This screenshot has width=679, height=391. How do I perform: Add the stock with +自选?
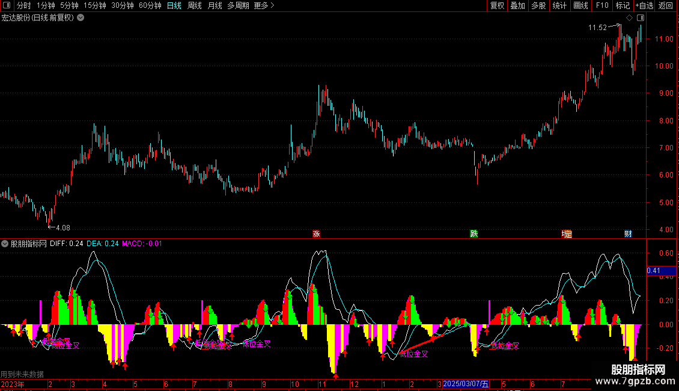tap(644, 5)
